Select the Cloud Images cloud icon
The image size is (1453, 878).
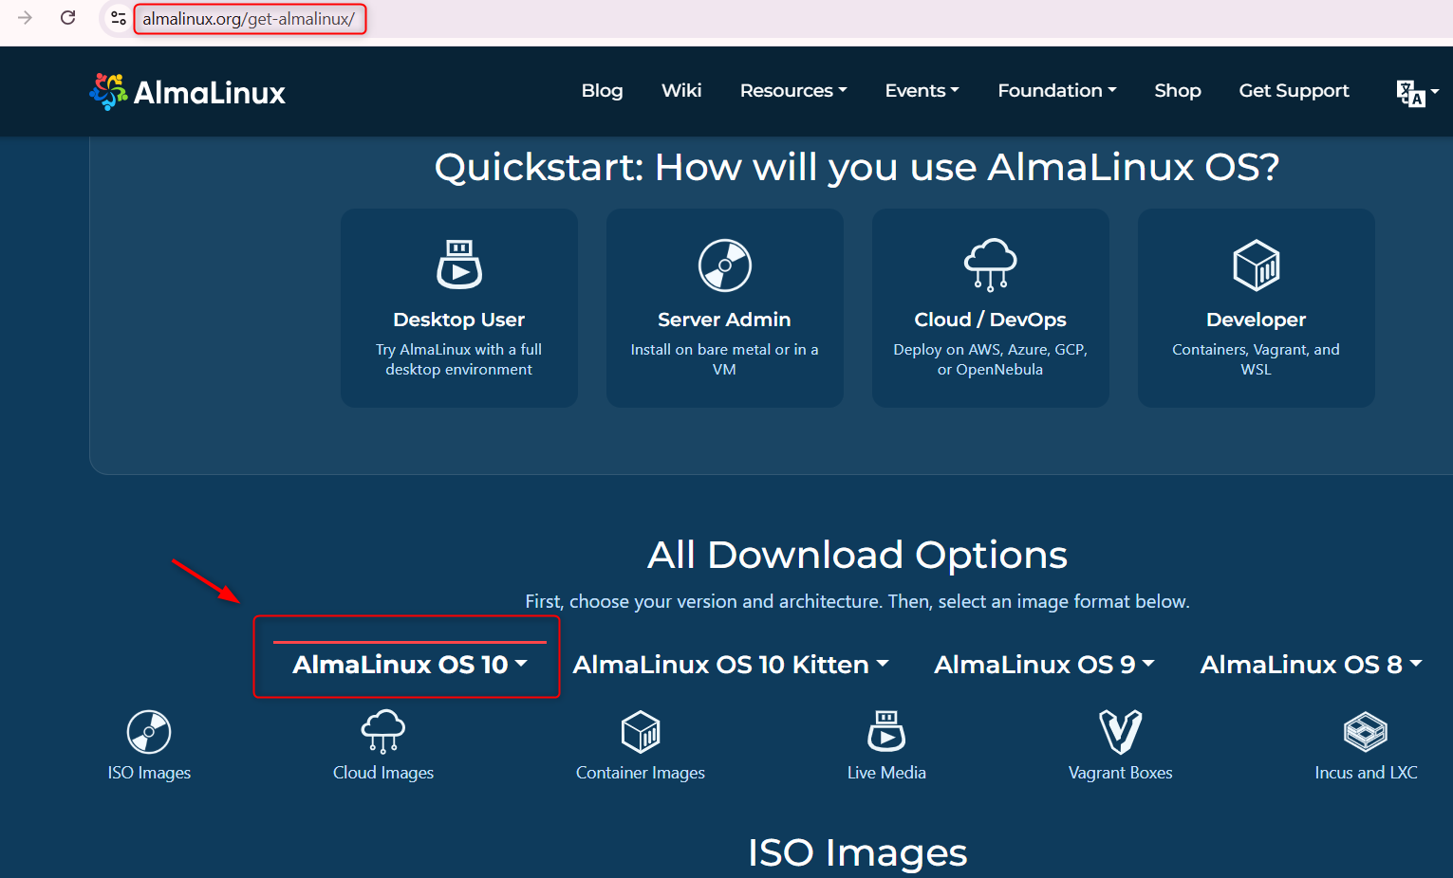click(383, 731)
